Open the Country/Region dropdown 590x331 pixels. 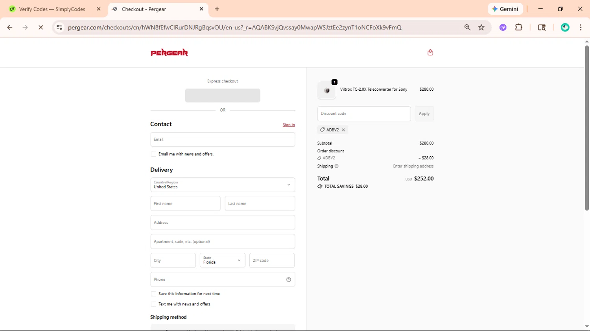coord(223,185)
